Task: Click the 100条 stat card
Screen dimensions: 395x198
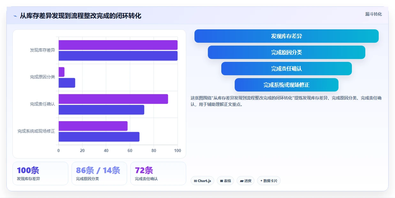Action: tap(40, 173)
